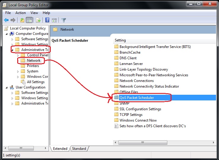This screenshot has height=160, width=219.
Task: Open the View menu
Action: pos(34,13)
